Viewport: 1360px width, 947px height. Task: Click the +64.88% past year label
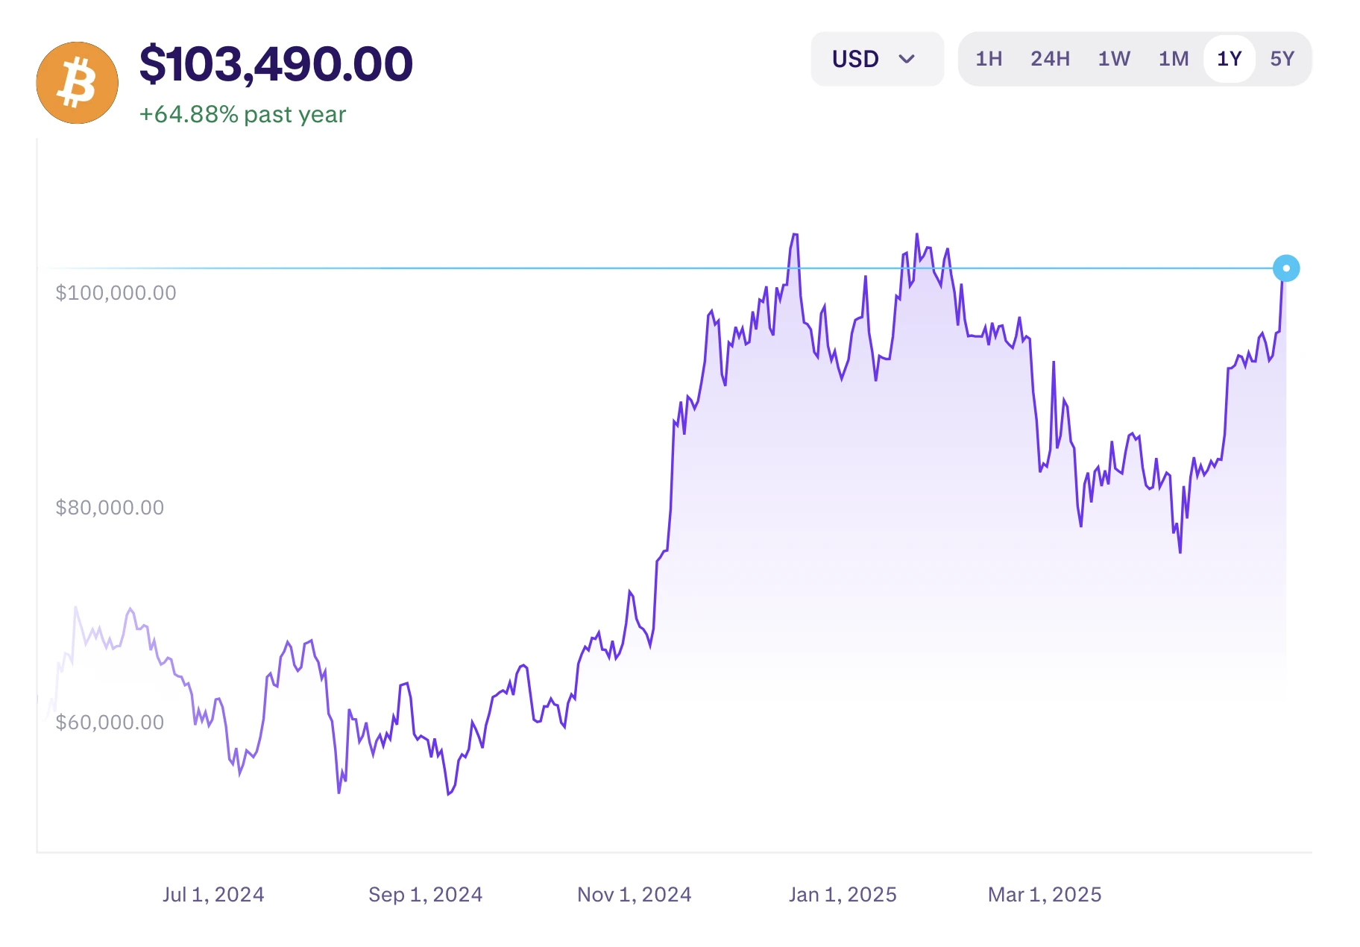tap(242, 115)
